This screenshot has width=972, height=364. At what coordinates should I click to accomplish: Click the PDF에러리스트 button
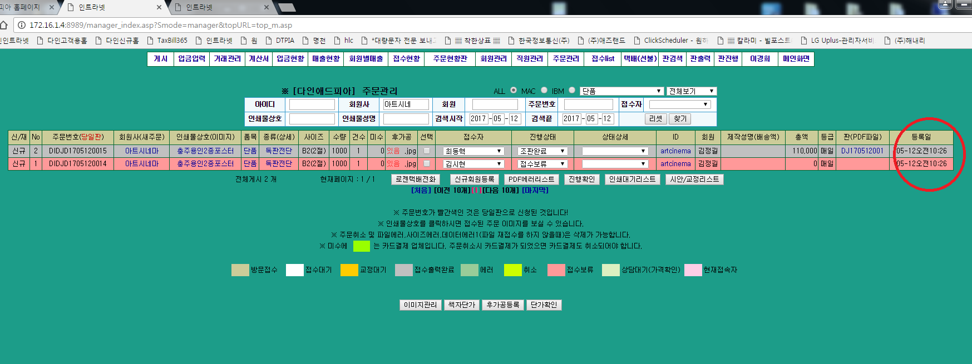click(x=531, y=179)
